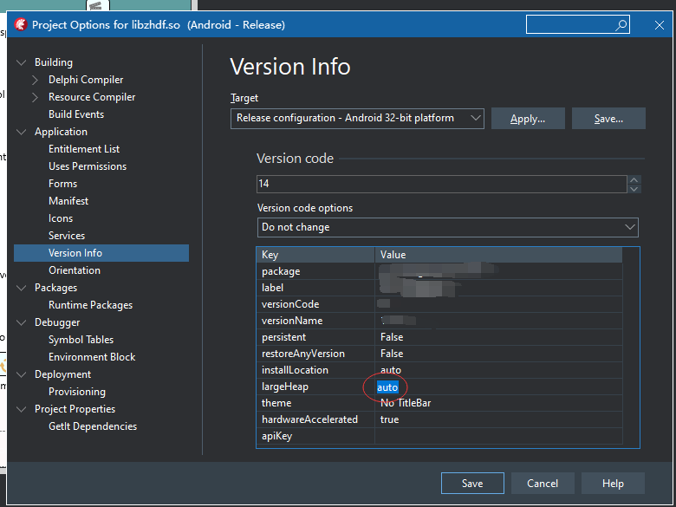Expand the Resource Compiler node
This screenshot has width=676, height=507.
point(36,97)
